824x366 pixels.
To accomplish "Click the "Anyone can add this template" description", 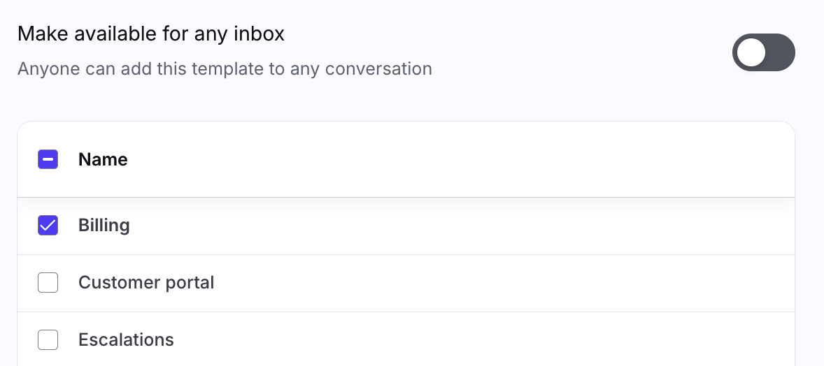I will tap(224, 69).
